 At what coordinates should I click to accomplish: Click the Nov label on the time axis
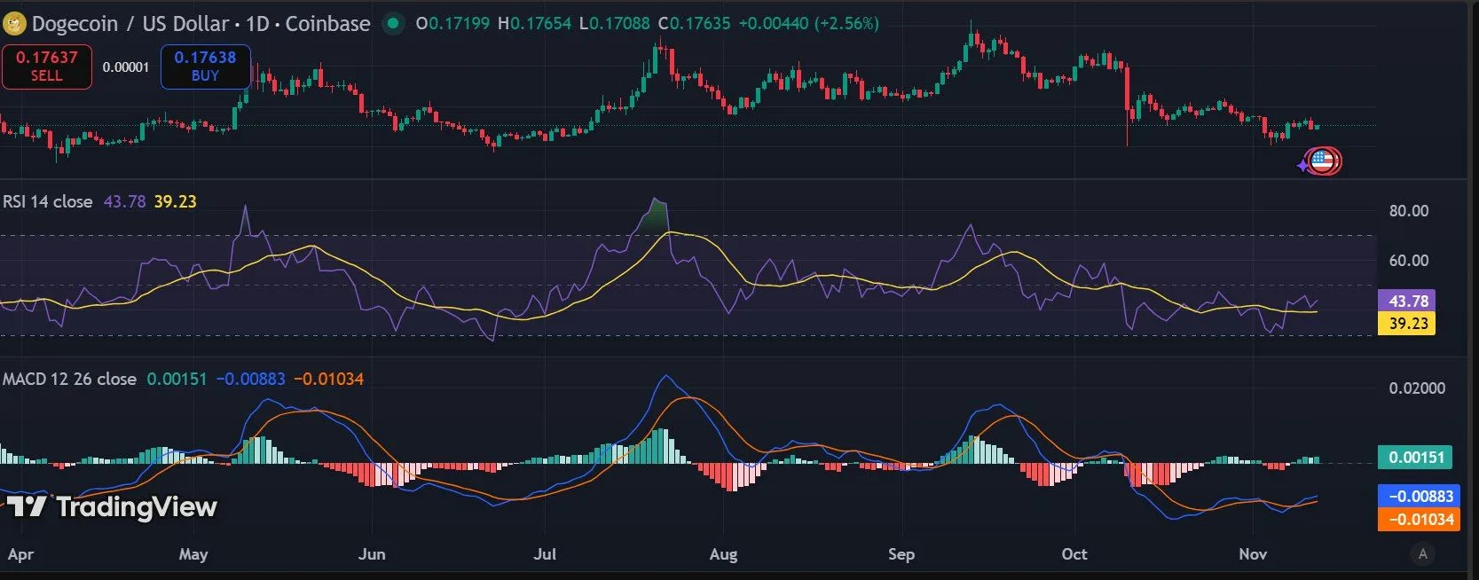point(1252,554)
